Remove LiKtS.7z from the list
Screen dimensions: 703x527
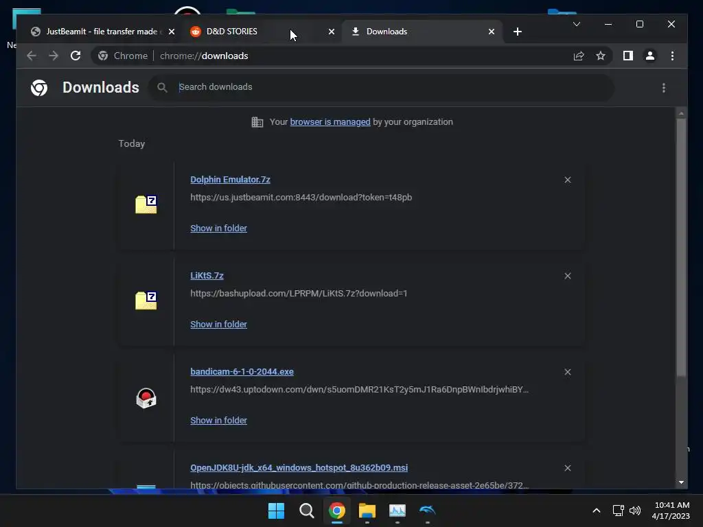point(568,276)
